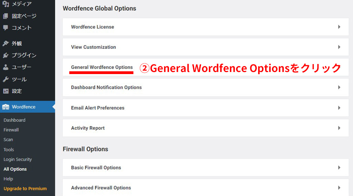Screen dimensions: 353x196
Task: Expand Email Alert Preferences arrow
Action: click(x=339, y=108)
